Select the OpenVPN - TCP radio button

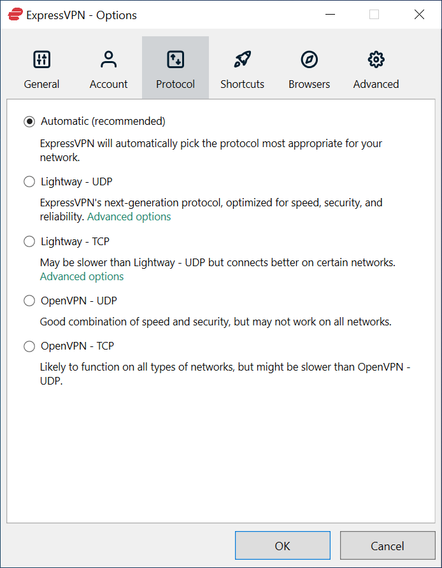[29, 346]
